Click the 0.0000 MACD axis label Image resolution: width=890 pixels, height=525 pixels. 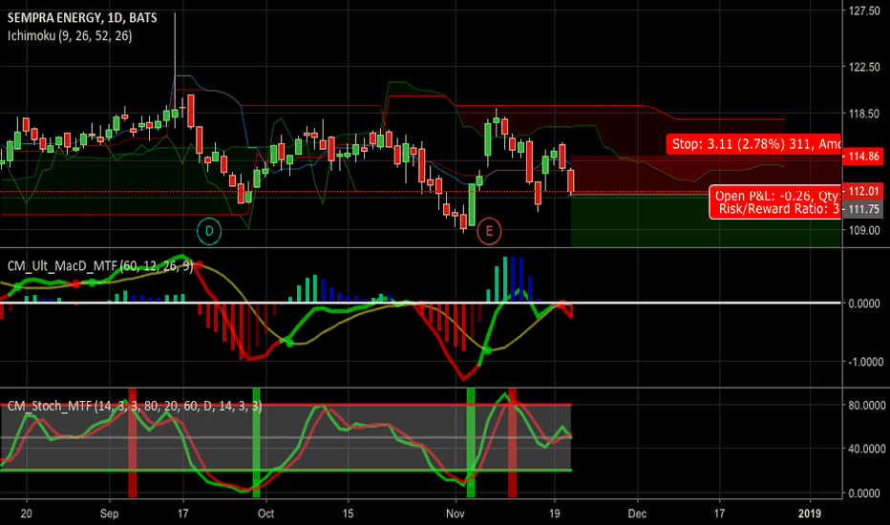click(x=864, y=304)
